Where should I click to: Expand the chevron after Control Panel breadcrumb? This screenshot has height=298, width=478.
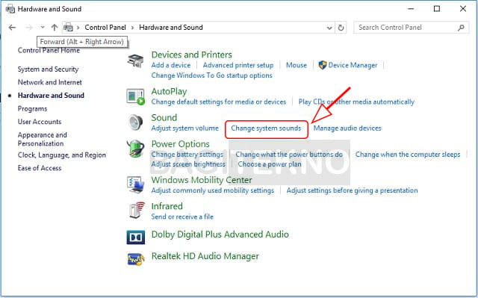pos(133,28)
